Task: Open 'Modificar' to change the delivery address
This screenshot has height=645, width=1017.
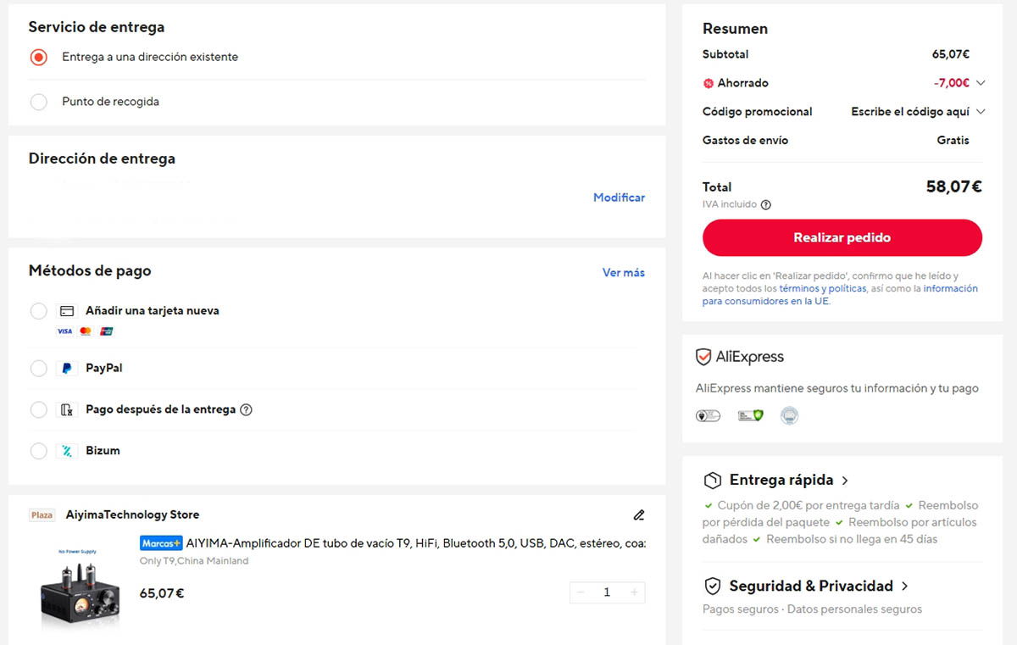Action: (619, 197)
